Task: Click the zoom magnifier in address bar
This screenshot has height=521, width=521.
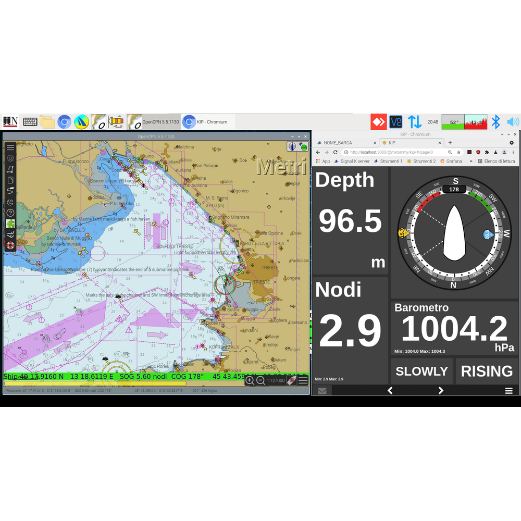Action: [450, 152]
